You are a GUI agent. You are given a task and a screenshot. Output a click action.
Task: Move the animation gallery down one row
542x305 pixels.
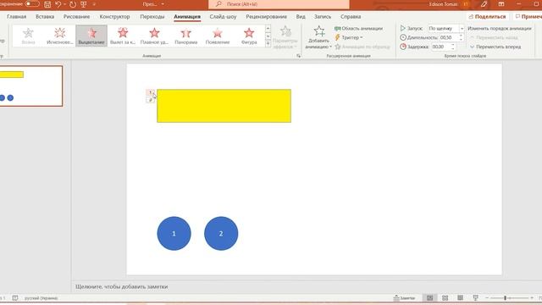click(x=268, y=36)
